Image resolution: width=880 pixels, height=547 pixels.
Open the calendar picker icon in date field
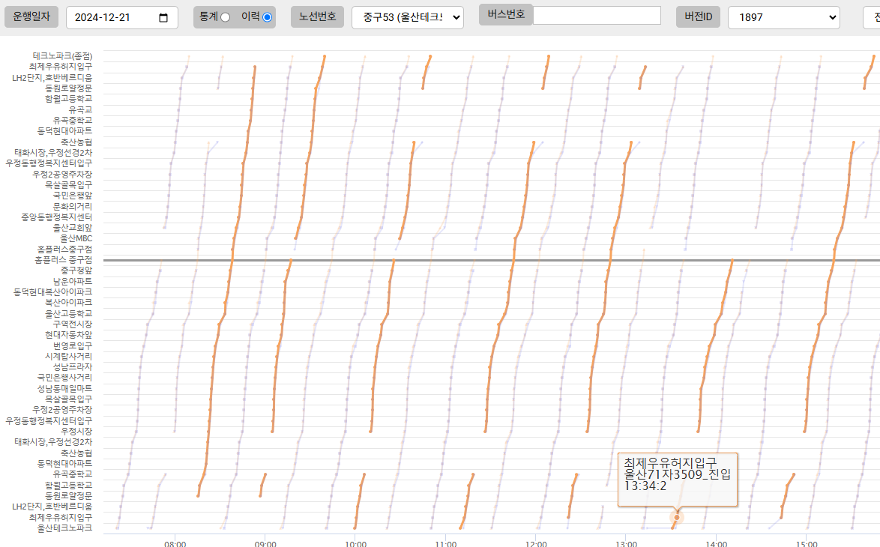(x=163, y=18)
